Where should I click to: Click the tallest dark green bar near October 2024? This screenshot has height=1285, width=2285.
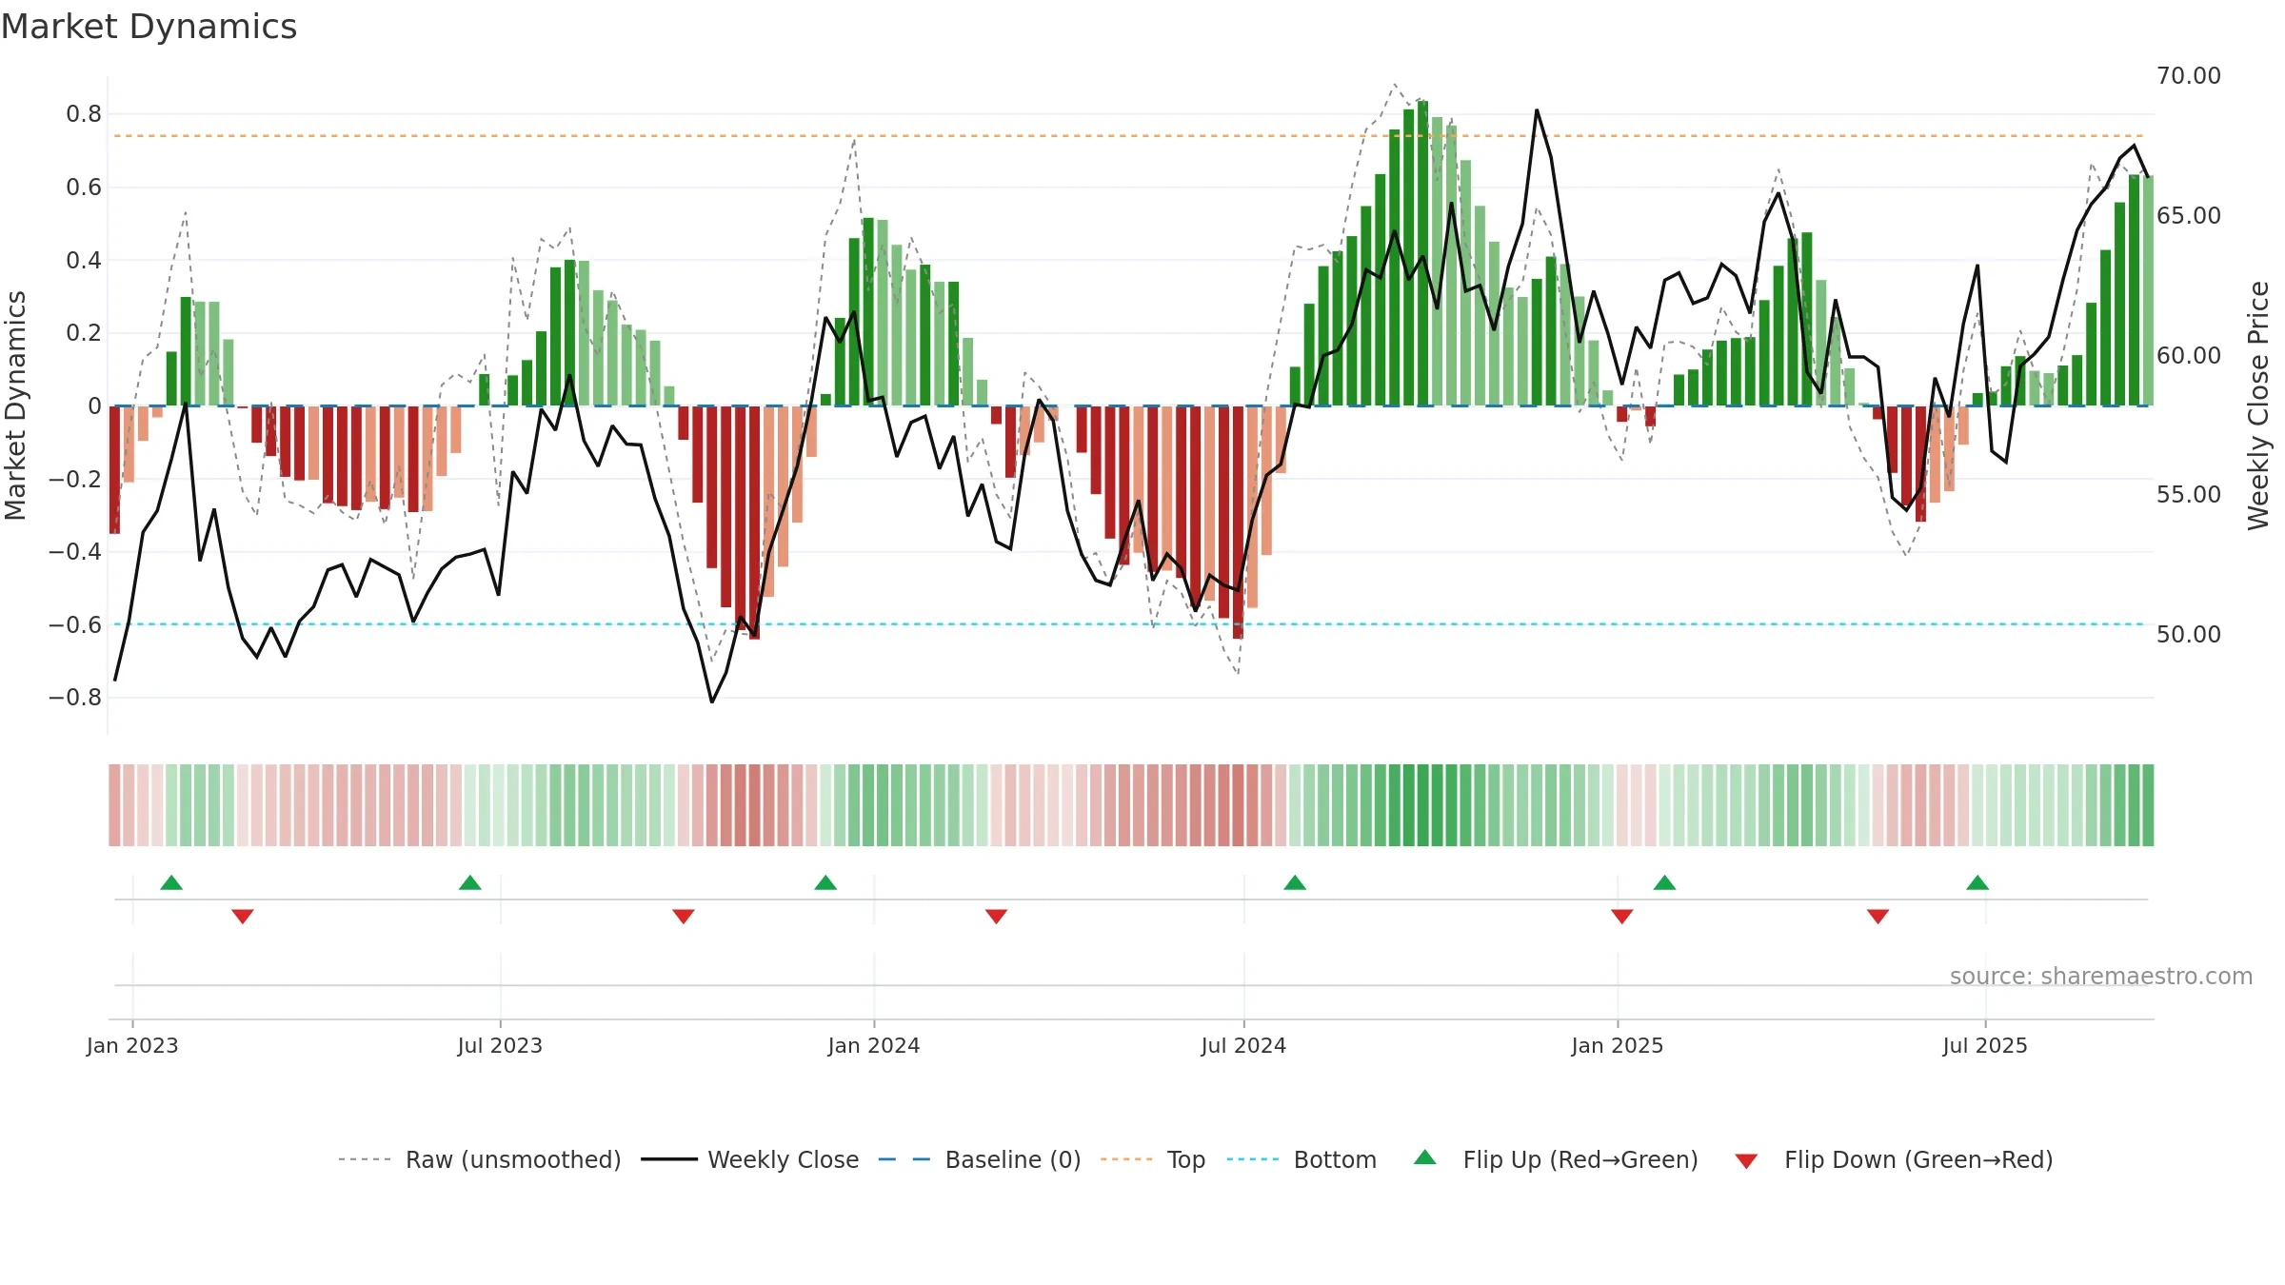click(1422, 253)
